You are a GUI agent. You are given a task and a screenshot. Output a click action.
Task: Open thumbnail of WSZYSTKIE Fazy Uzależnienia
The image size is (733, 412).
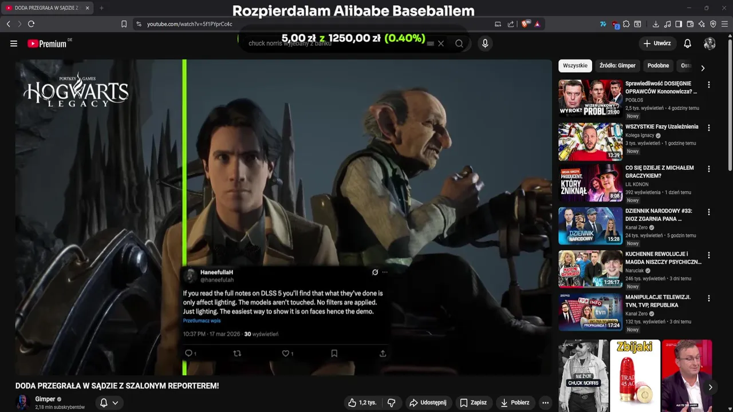coord(590,141)
